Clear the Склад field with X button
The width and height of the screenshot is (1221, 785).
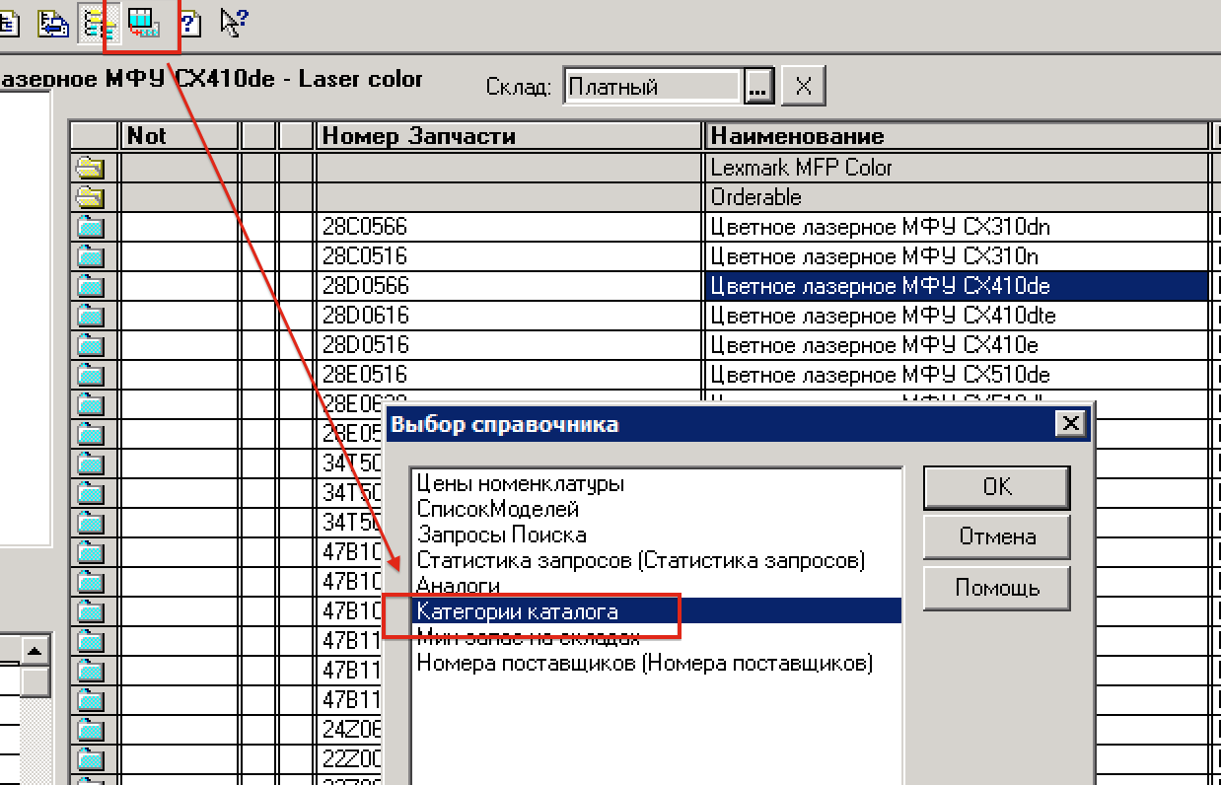click(x=803, y=88)
